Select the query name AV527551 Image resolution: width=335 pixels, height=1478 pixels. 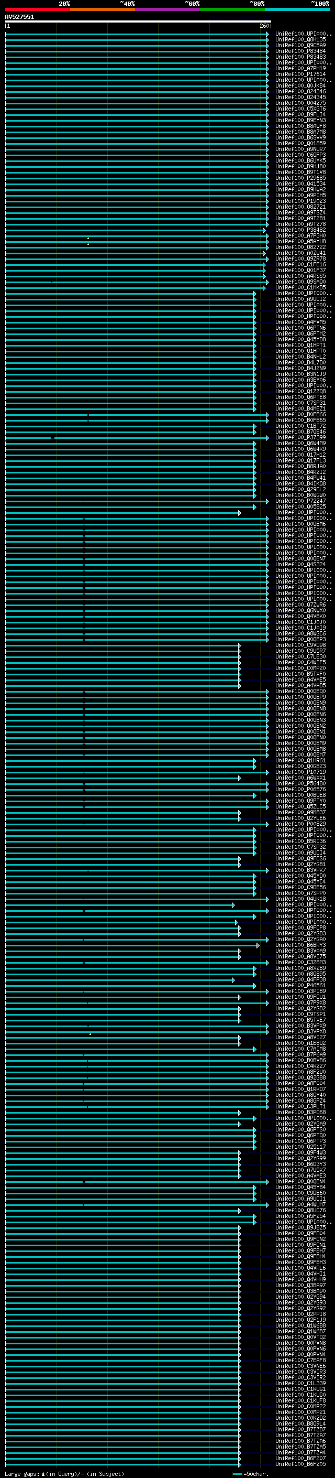(x=19, y=17)
